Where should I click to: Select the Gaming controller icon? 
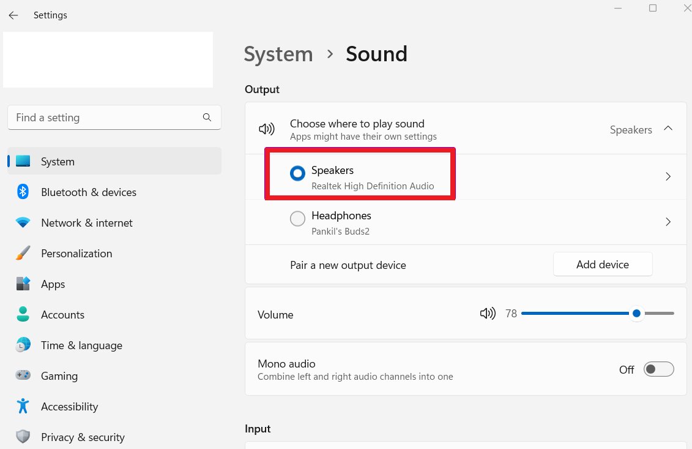pyautogui.click(x=23, y=375)
